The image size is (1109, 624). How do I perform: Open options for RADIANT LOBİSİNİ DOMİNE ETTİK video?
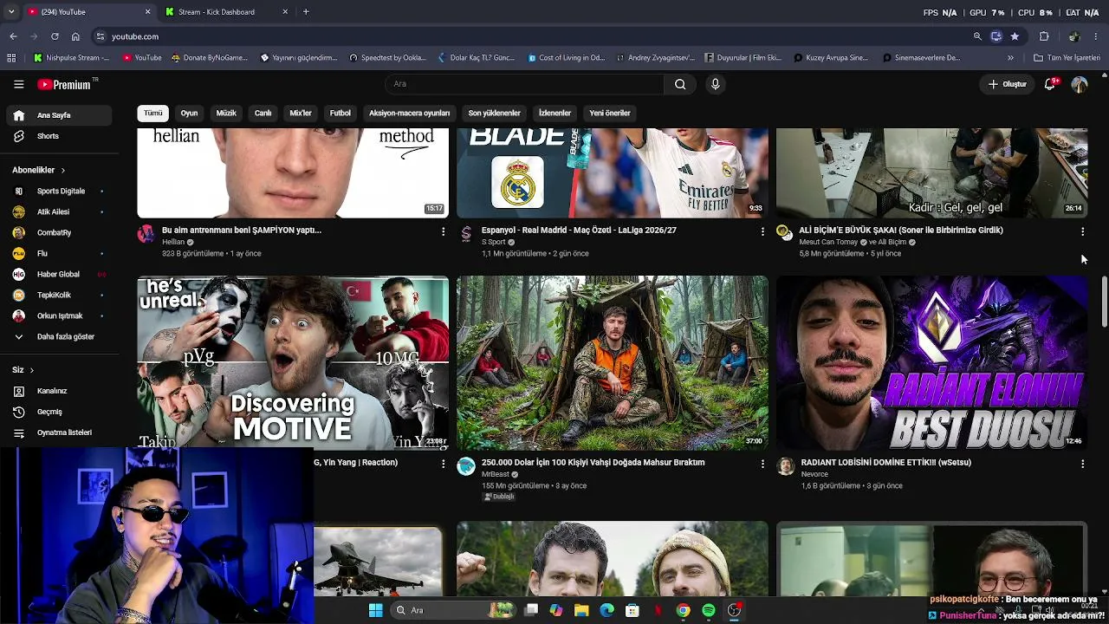pyautogui.click(x=1082, y=464)
